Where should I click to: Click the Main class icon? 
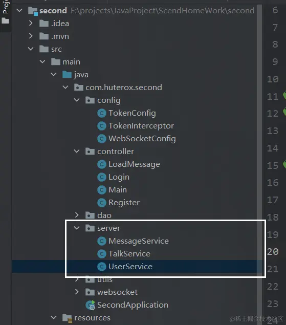click(102, 190)
